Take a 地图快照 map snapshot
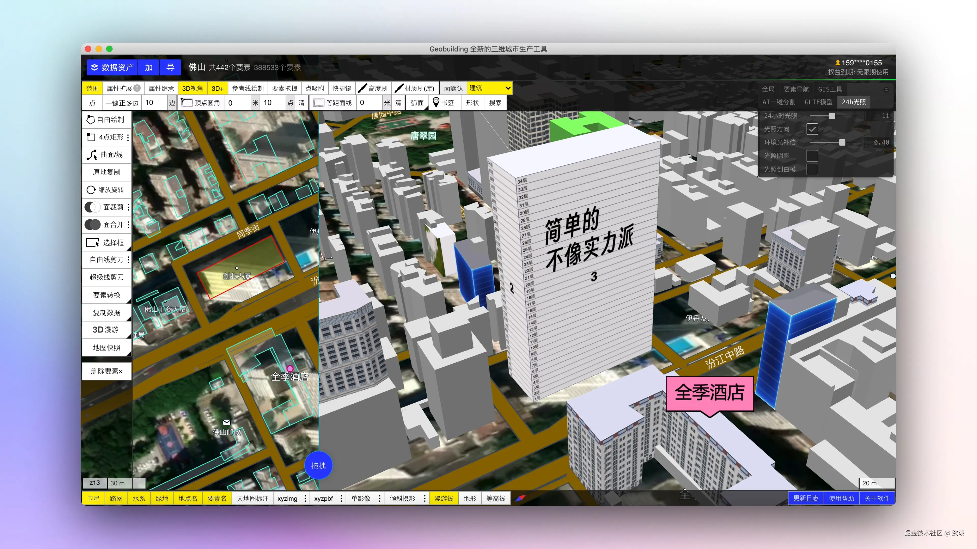977x549 pixels. 107,347
